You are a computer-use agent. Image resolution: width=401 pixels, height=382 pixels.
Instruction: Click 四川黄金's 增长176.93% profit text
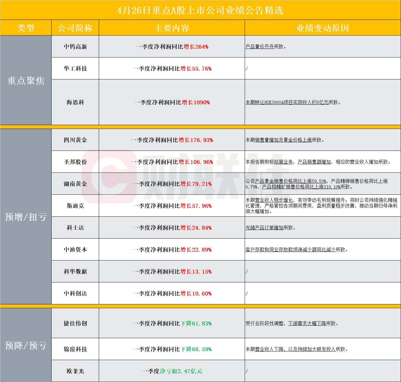pos(196,140)
